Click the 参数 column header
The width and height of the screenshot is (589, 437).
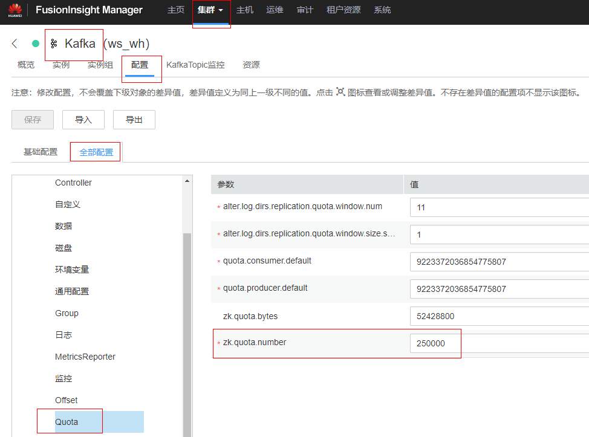pyautogui.click(x=226, y=184)
